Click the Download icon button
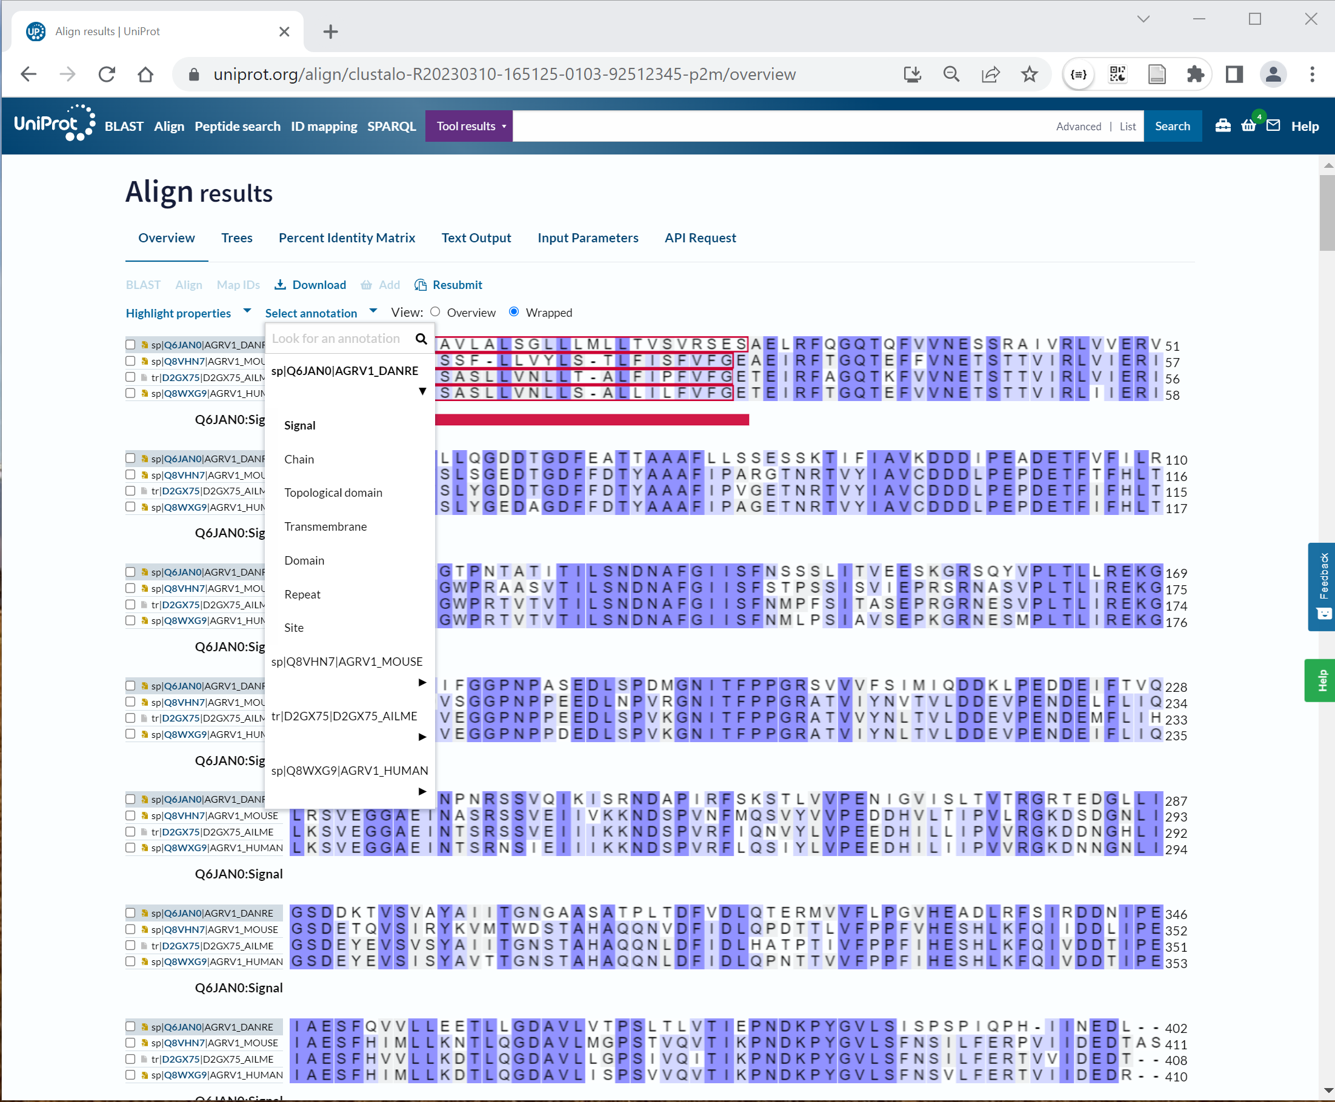The width and height of the screenshot is (1335, 1102). (x=280, y=284)
